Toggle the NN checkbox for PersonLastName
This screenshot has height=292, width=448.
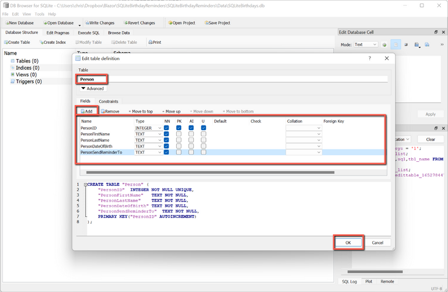[x=166, y=140]
